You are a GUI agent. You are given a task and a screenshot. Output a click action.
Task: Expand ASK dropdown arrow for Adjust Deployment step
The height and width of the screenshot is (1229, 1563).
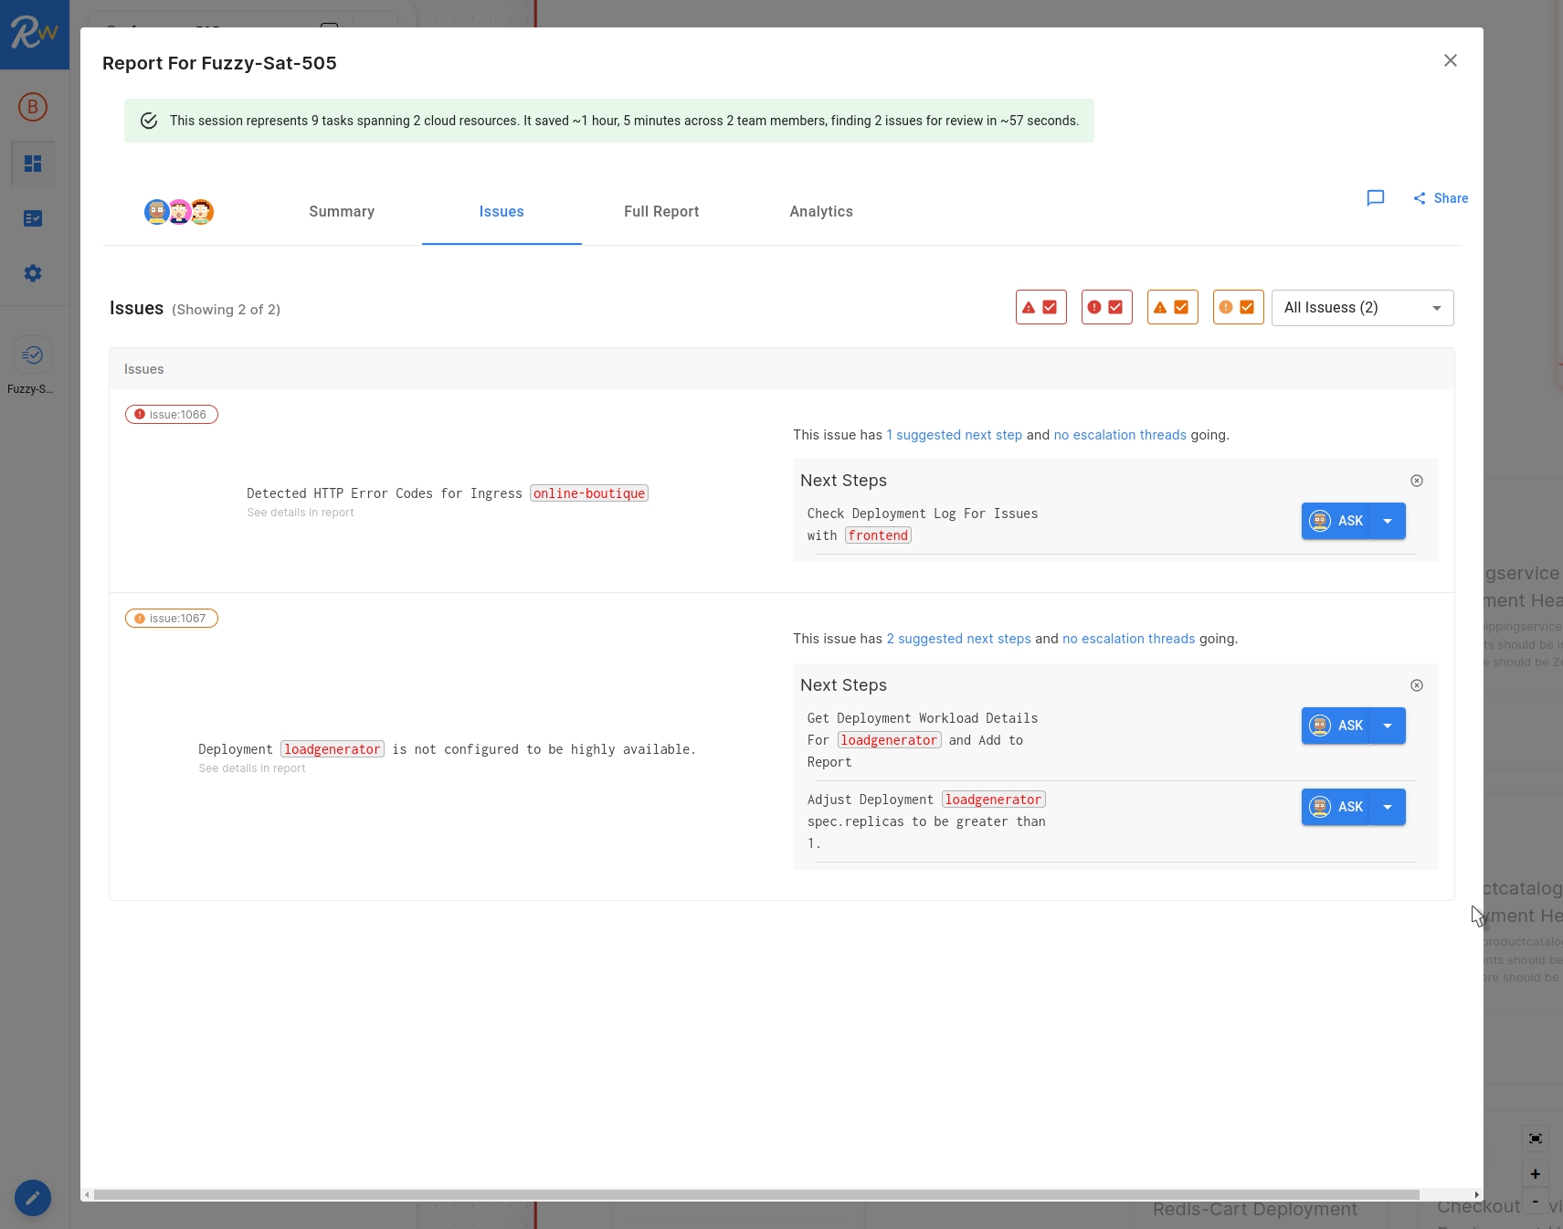coord(1388,807)
